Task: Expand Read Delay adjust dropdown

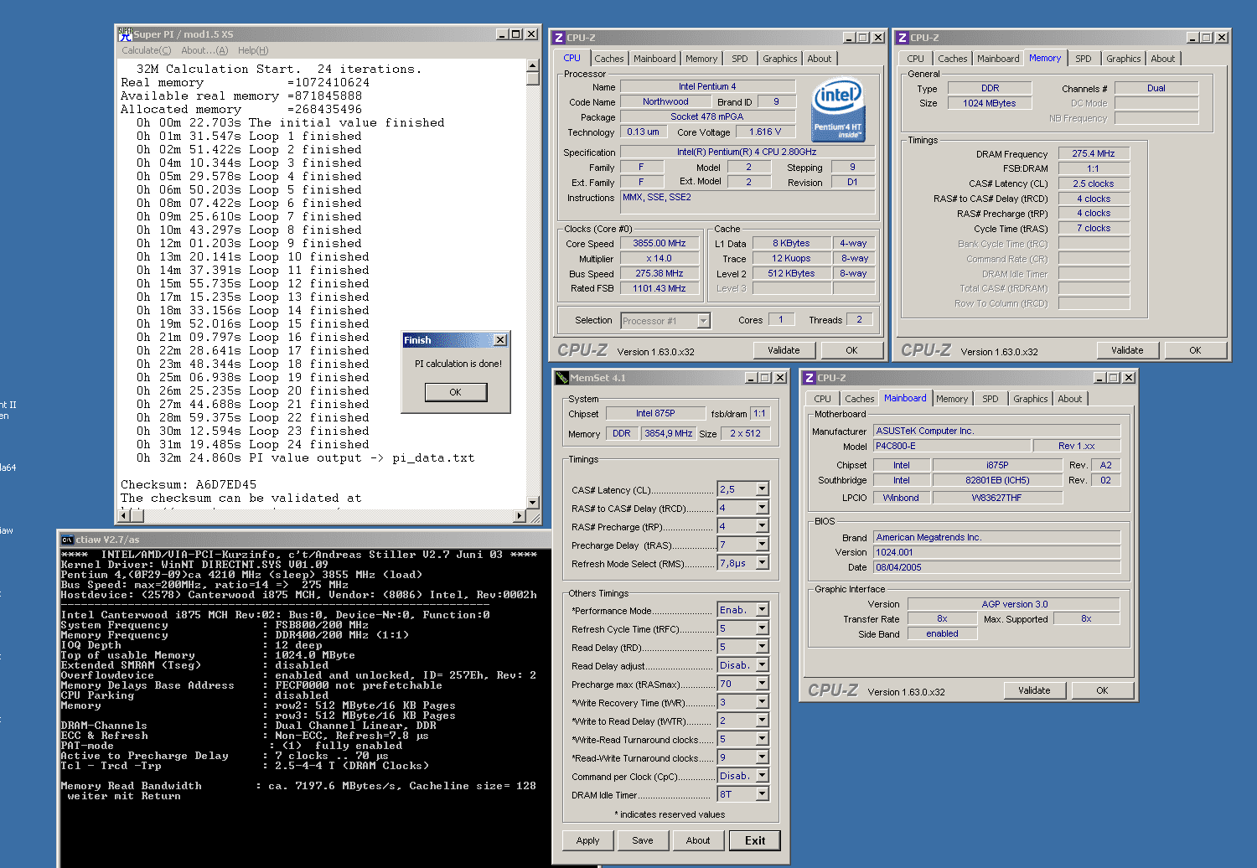Action: click(763, 665)
